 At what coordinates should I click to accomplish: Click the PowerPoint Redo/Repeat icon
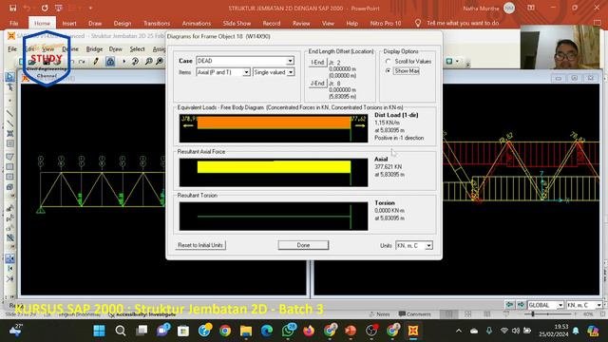tap(45, 9)
